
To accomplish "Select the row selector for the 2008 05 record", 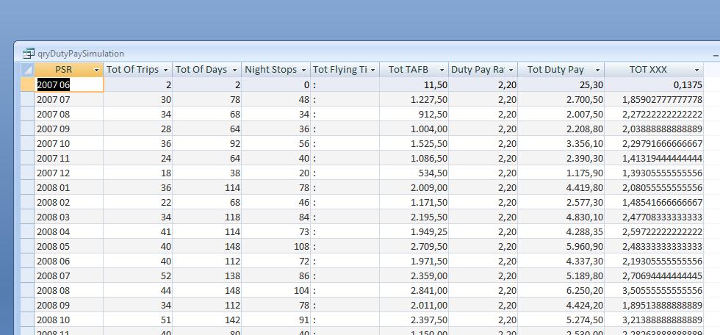I will [x=26, y=246].
